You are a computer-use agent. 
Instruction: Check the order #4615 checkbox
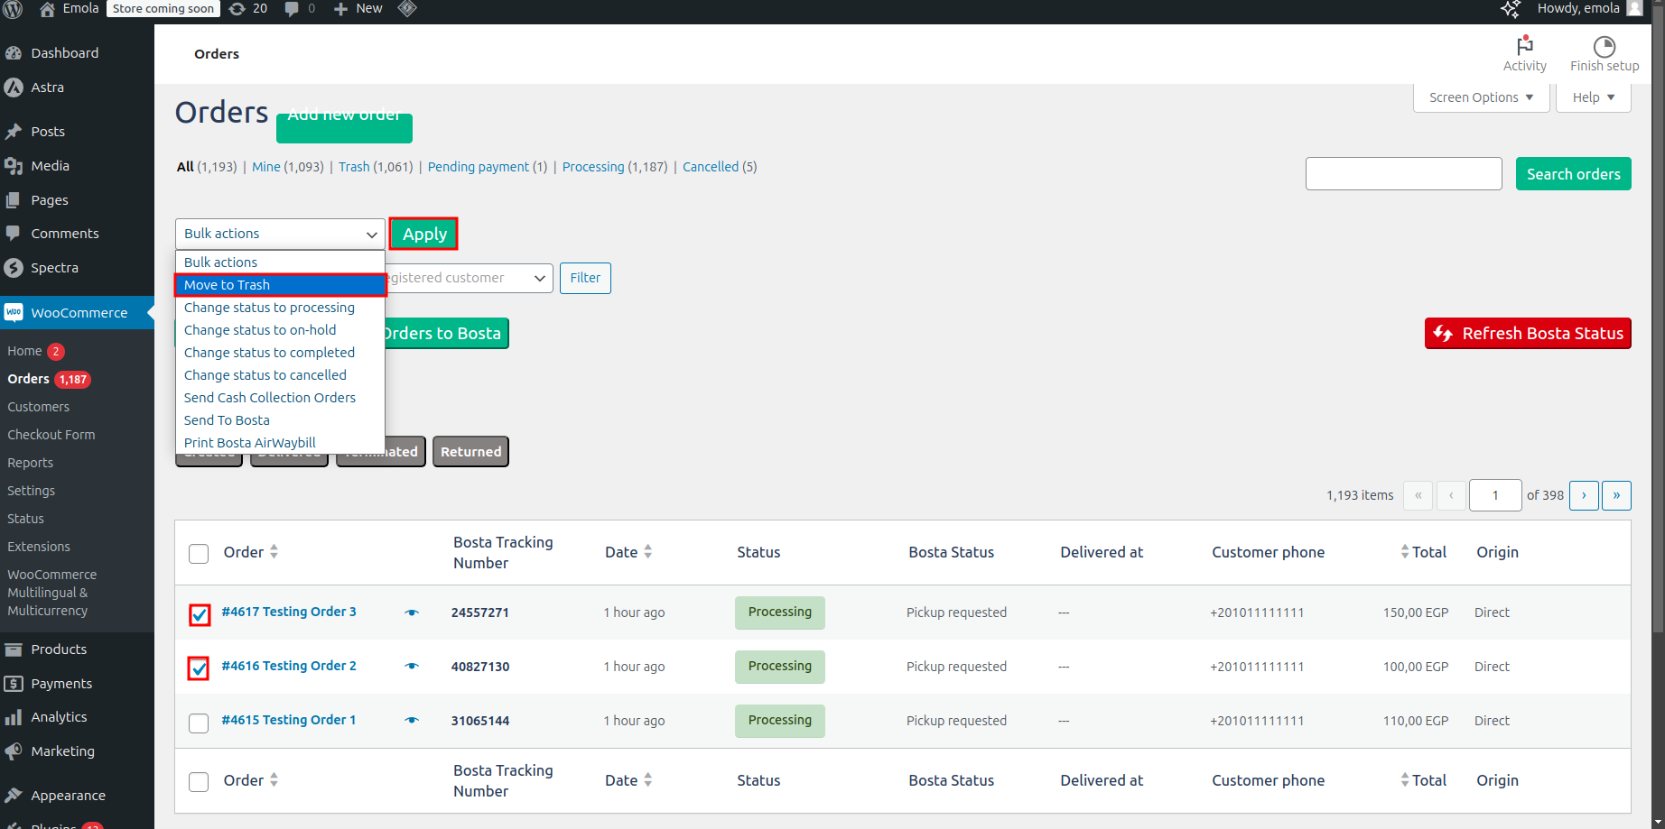tap(199, 723)
